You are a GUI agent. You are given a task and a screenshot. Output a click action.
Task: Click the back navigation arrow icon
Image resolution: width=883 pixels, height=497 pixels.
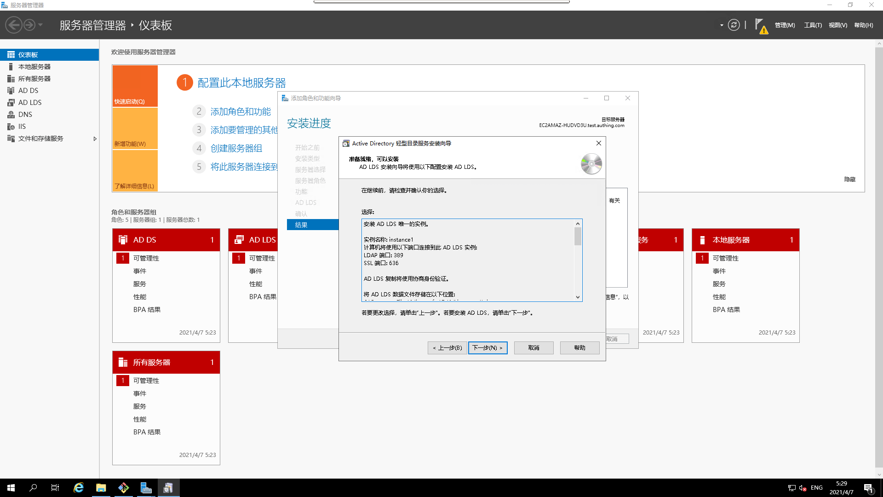tap(14, 25)
